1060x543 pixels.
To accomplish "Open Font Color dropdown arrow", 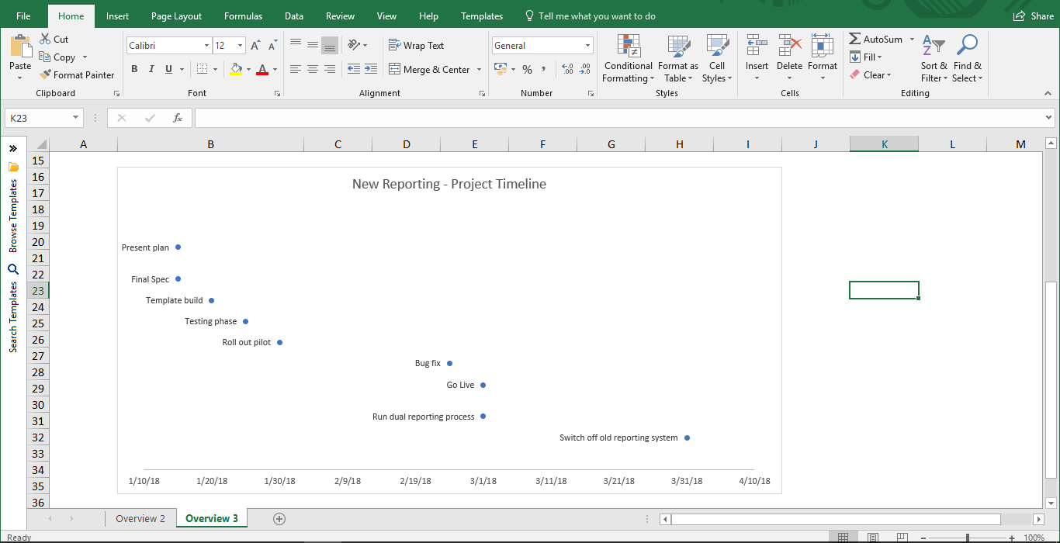I will coord(275,69).
